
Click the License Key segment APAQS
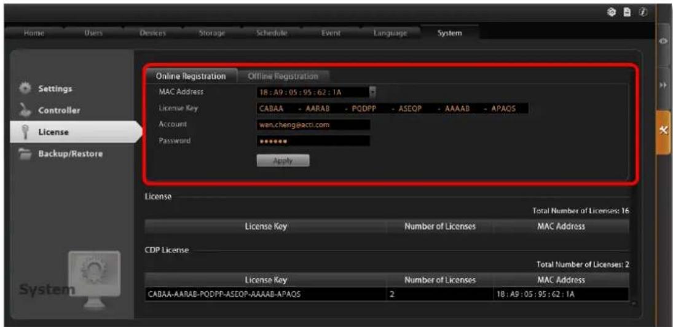point(504,109)
